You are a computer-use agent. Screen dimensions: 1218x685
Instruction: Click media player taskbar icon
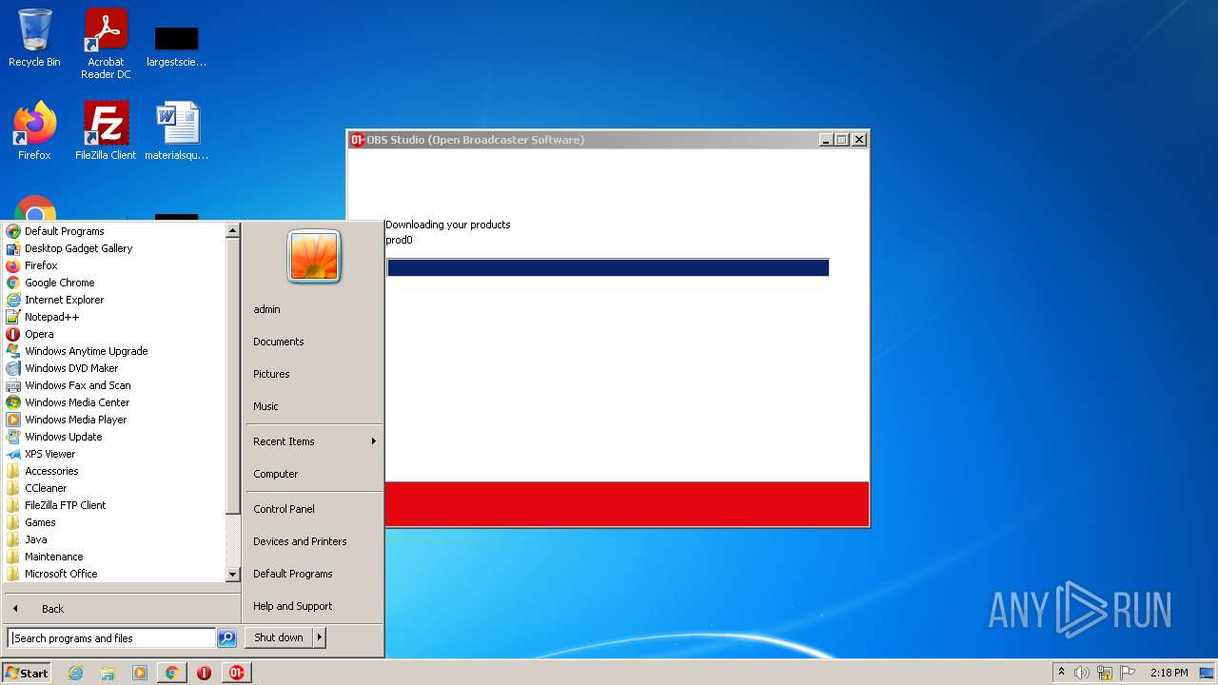pos(140,673)
